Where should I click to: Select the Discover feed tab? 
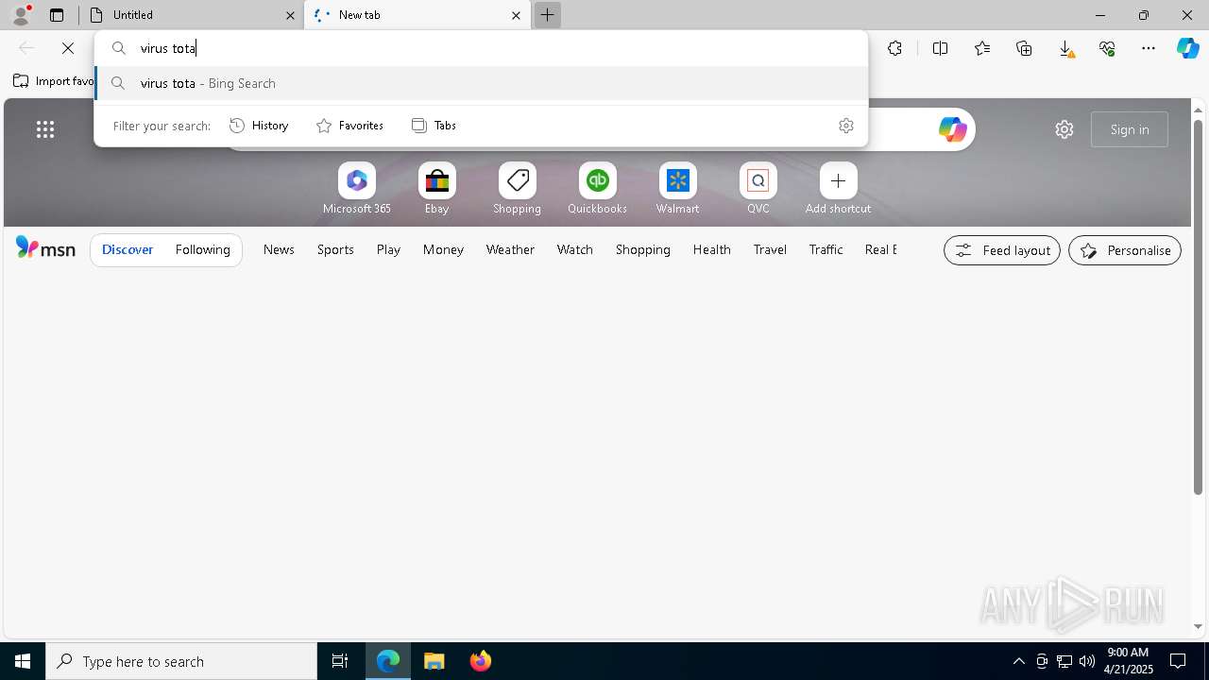128,249
